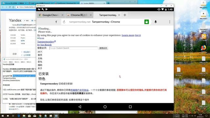Close the Chrome 网上 tab in the emulator
The height and width of the screenshot is (118, 210).
pos(91,15)
